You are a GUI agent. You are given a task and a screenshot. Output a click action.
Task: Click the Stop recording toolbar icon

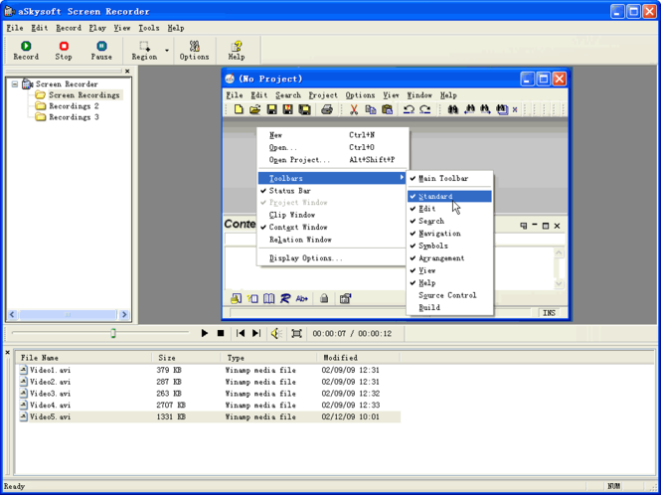click(64, 51)
